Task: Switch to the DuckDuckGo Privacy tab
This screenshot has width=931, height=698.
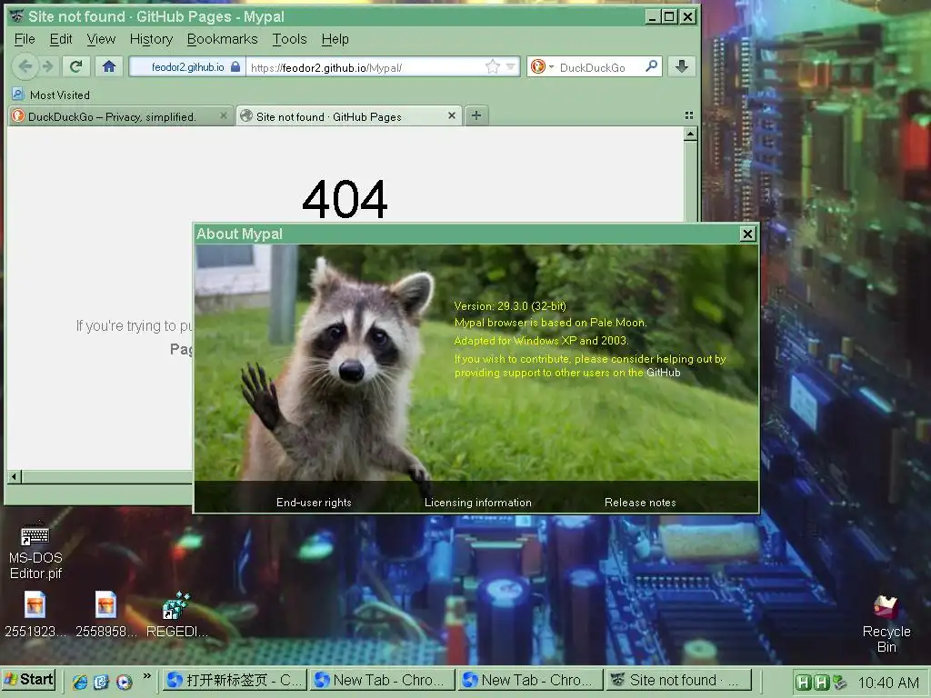Action: click(x=112, y=116)
